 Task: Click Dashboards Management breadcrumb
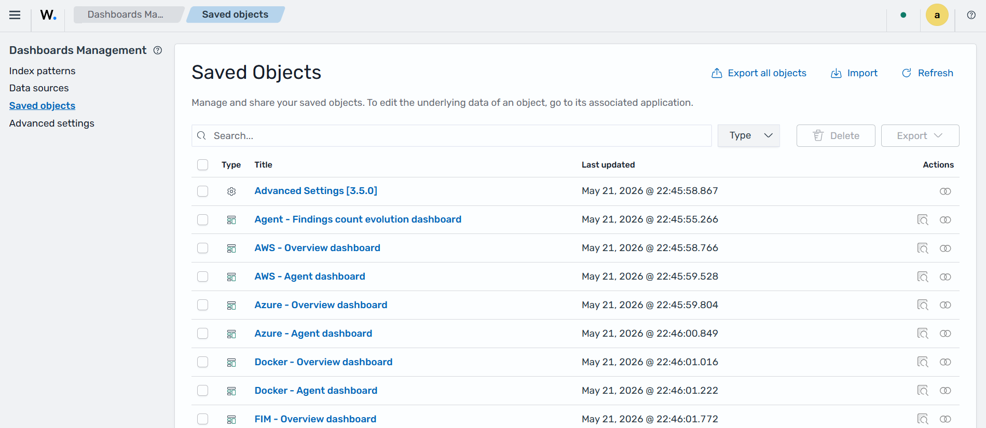pos(126,15)
